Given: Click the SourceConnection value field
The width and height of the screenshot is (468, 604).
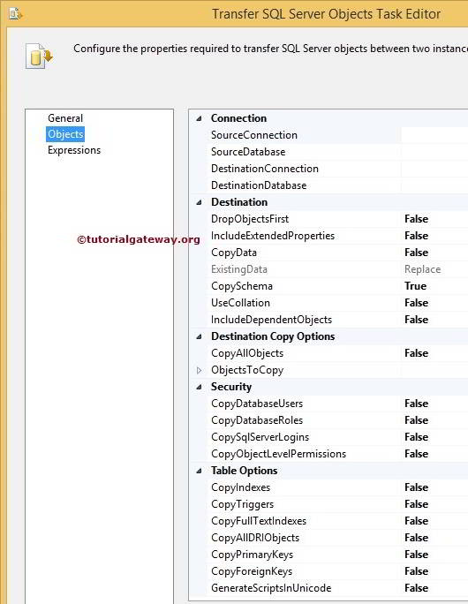Looking at the screenshot, I should 434,135.
